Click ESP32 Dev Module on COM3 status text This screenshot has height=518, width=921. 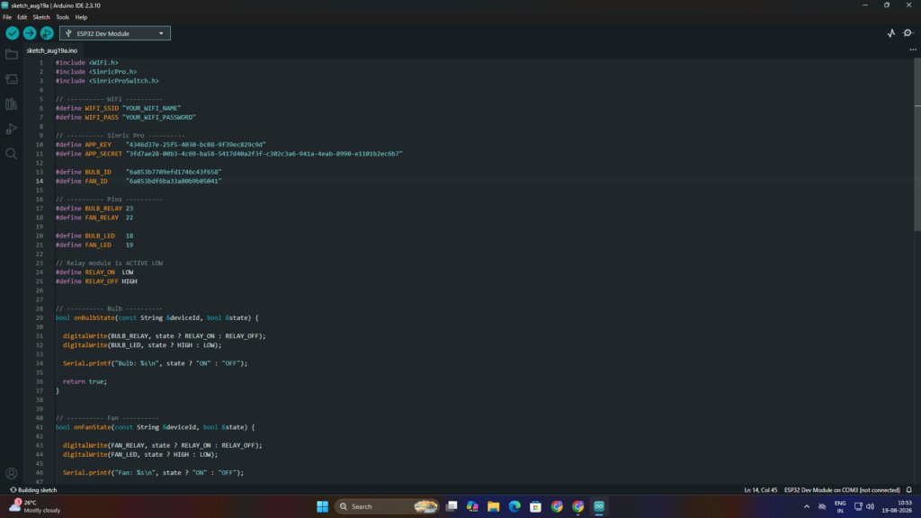click(842, 490)
